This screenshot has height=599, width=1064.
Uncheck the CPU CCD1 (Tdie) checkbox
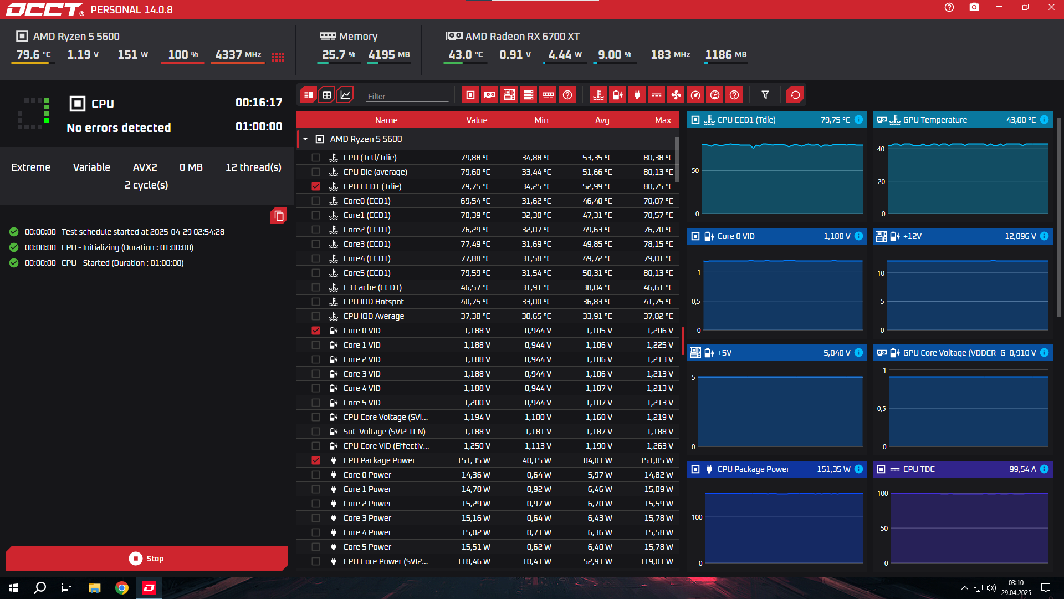[316, 186]
